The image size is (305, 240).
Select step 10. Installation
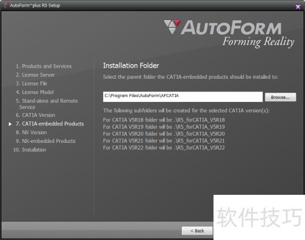coord(30,150)
